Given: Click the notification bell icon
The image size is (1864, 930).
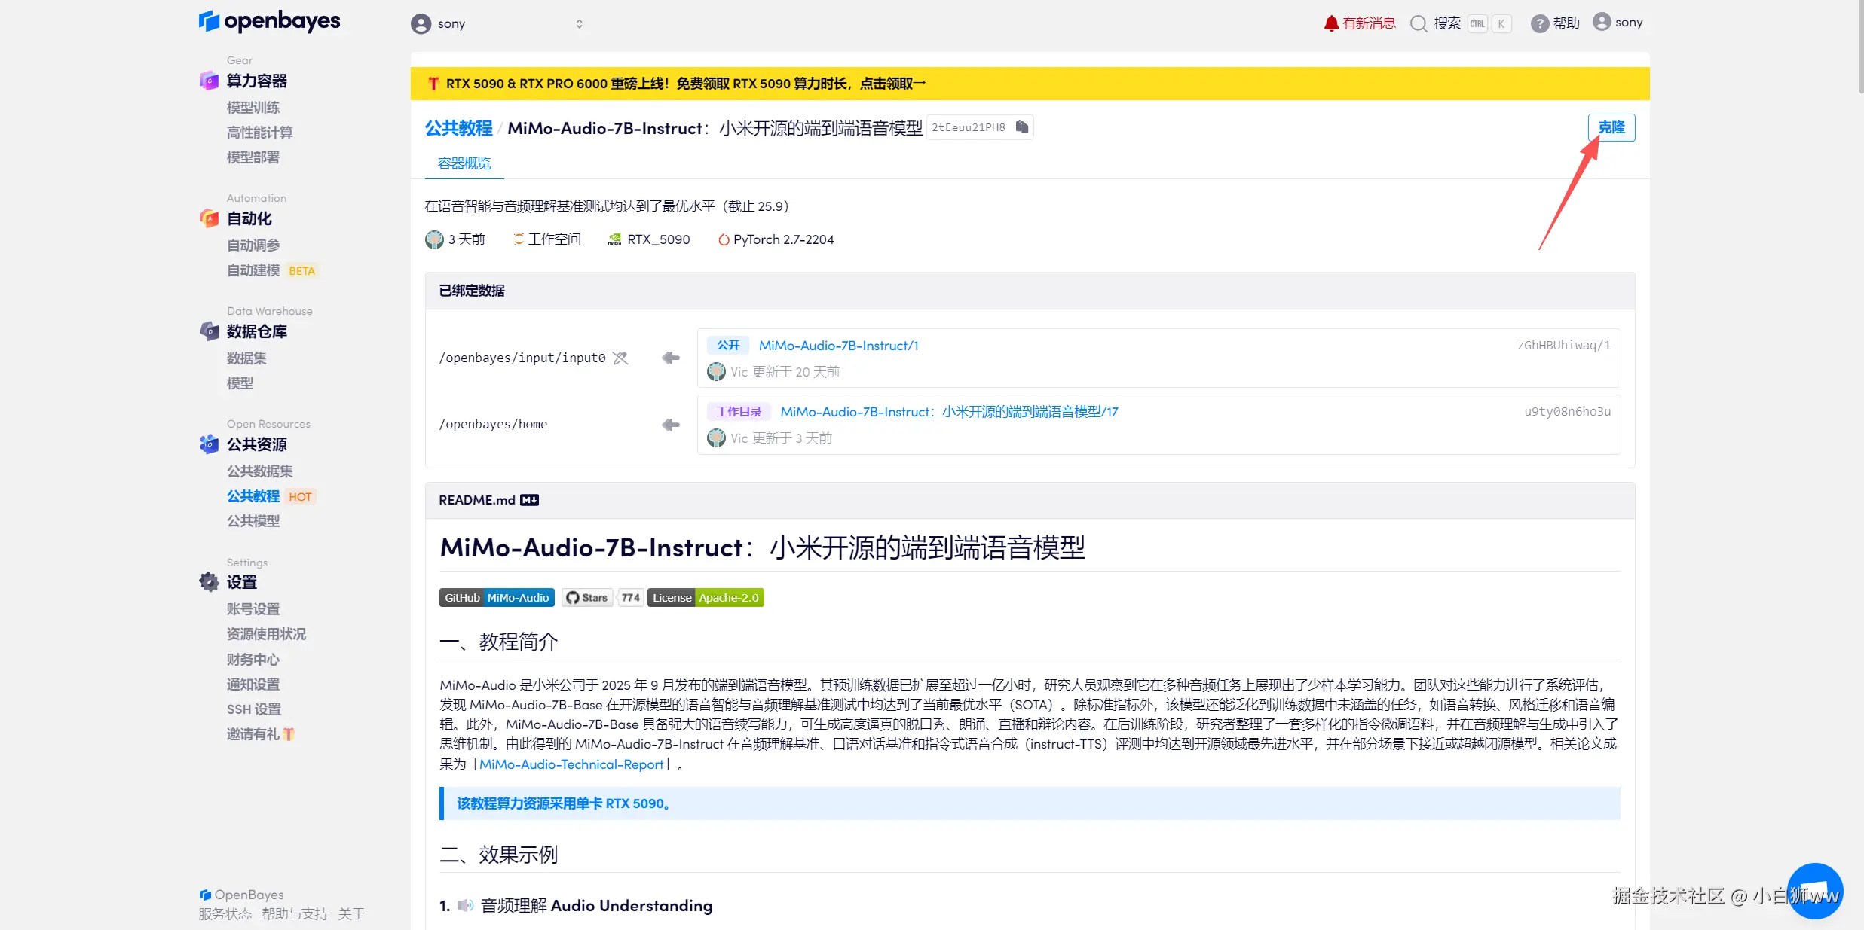Looking at the screenshot, I should 1331,23.
